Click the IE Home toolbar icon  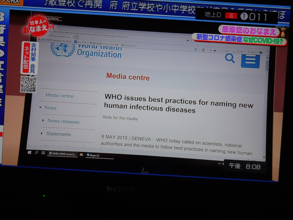(x=196, y=49)
